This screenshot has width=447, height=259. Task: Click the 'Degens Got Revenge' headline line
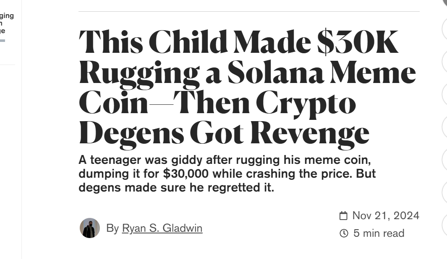tap(224, 134)
